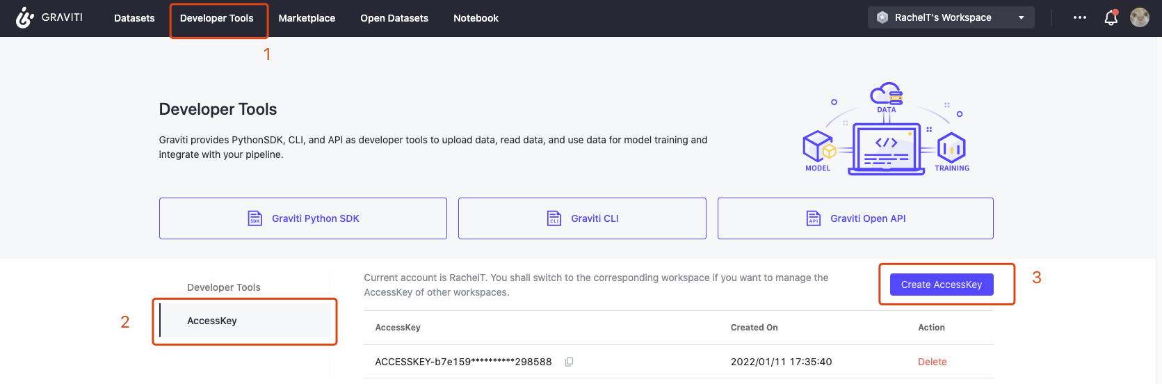Open the notifications bell
This screenshot has width=1162, height=384.
point(1111,17)
